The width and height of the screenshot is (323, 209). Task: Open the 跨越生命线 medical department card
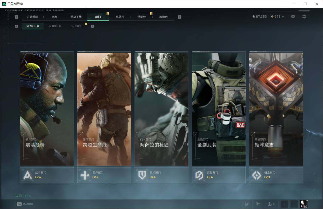pyautogui.click(x=104, y=109)
